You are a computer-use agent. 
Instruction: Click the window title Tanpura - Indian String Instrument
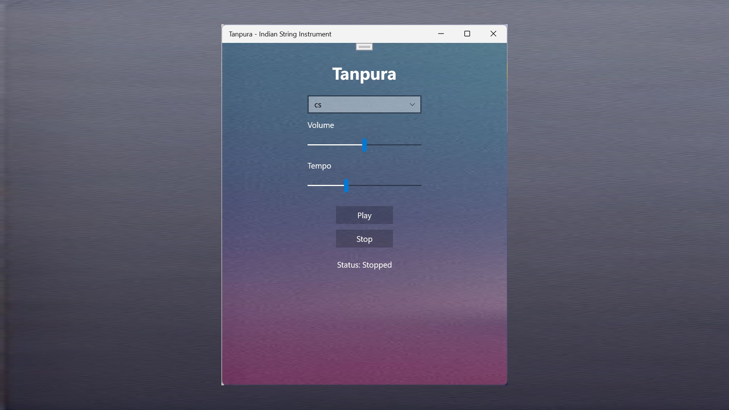280,34
